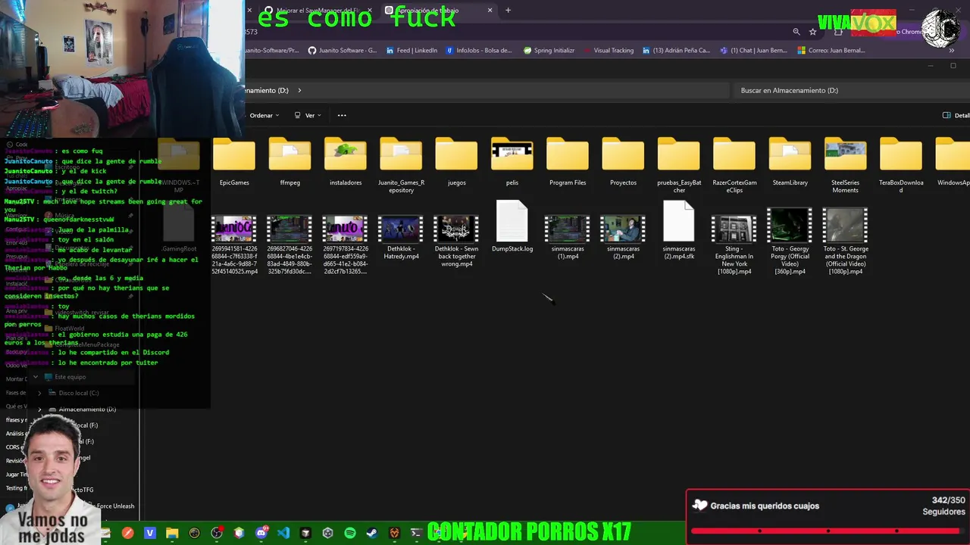The width and height of the screenshot is (970, 545).
Task: Bookmark this page with the star icon
Action: (x=813, y=32)
